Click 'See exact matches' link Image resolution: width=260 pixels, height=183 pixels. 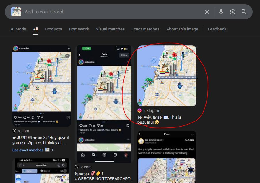pos(28,150)
